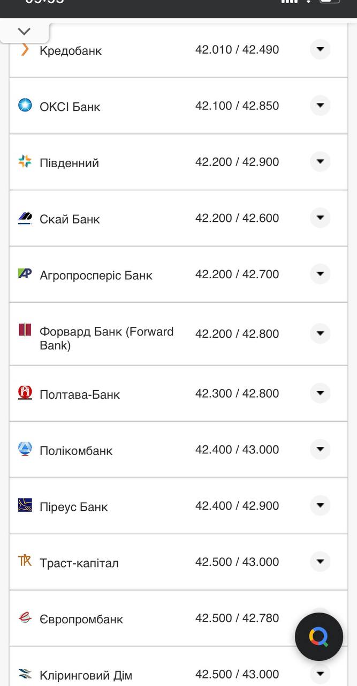Click the Агропросперіс Банк AP logo
This screenshot has width=357, height=686.
(25, 274)
